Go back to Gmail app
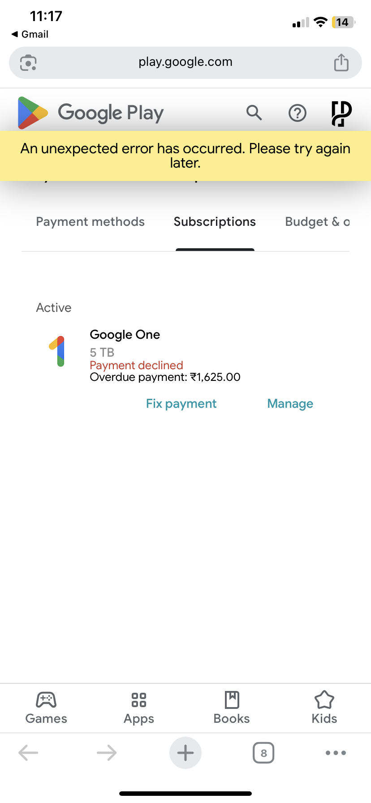 [30, 35]
